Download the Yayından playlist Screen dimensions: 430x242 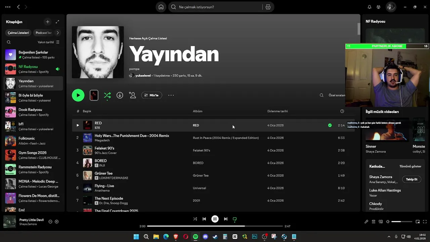(x=120, y=95)
